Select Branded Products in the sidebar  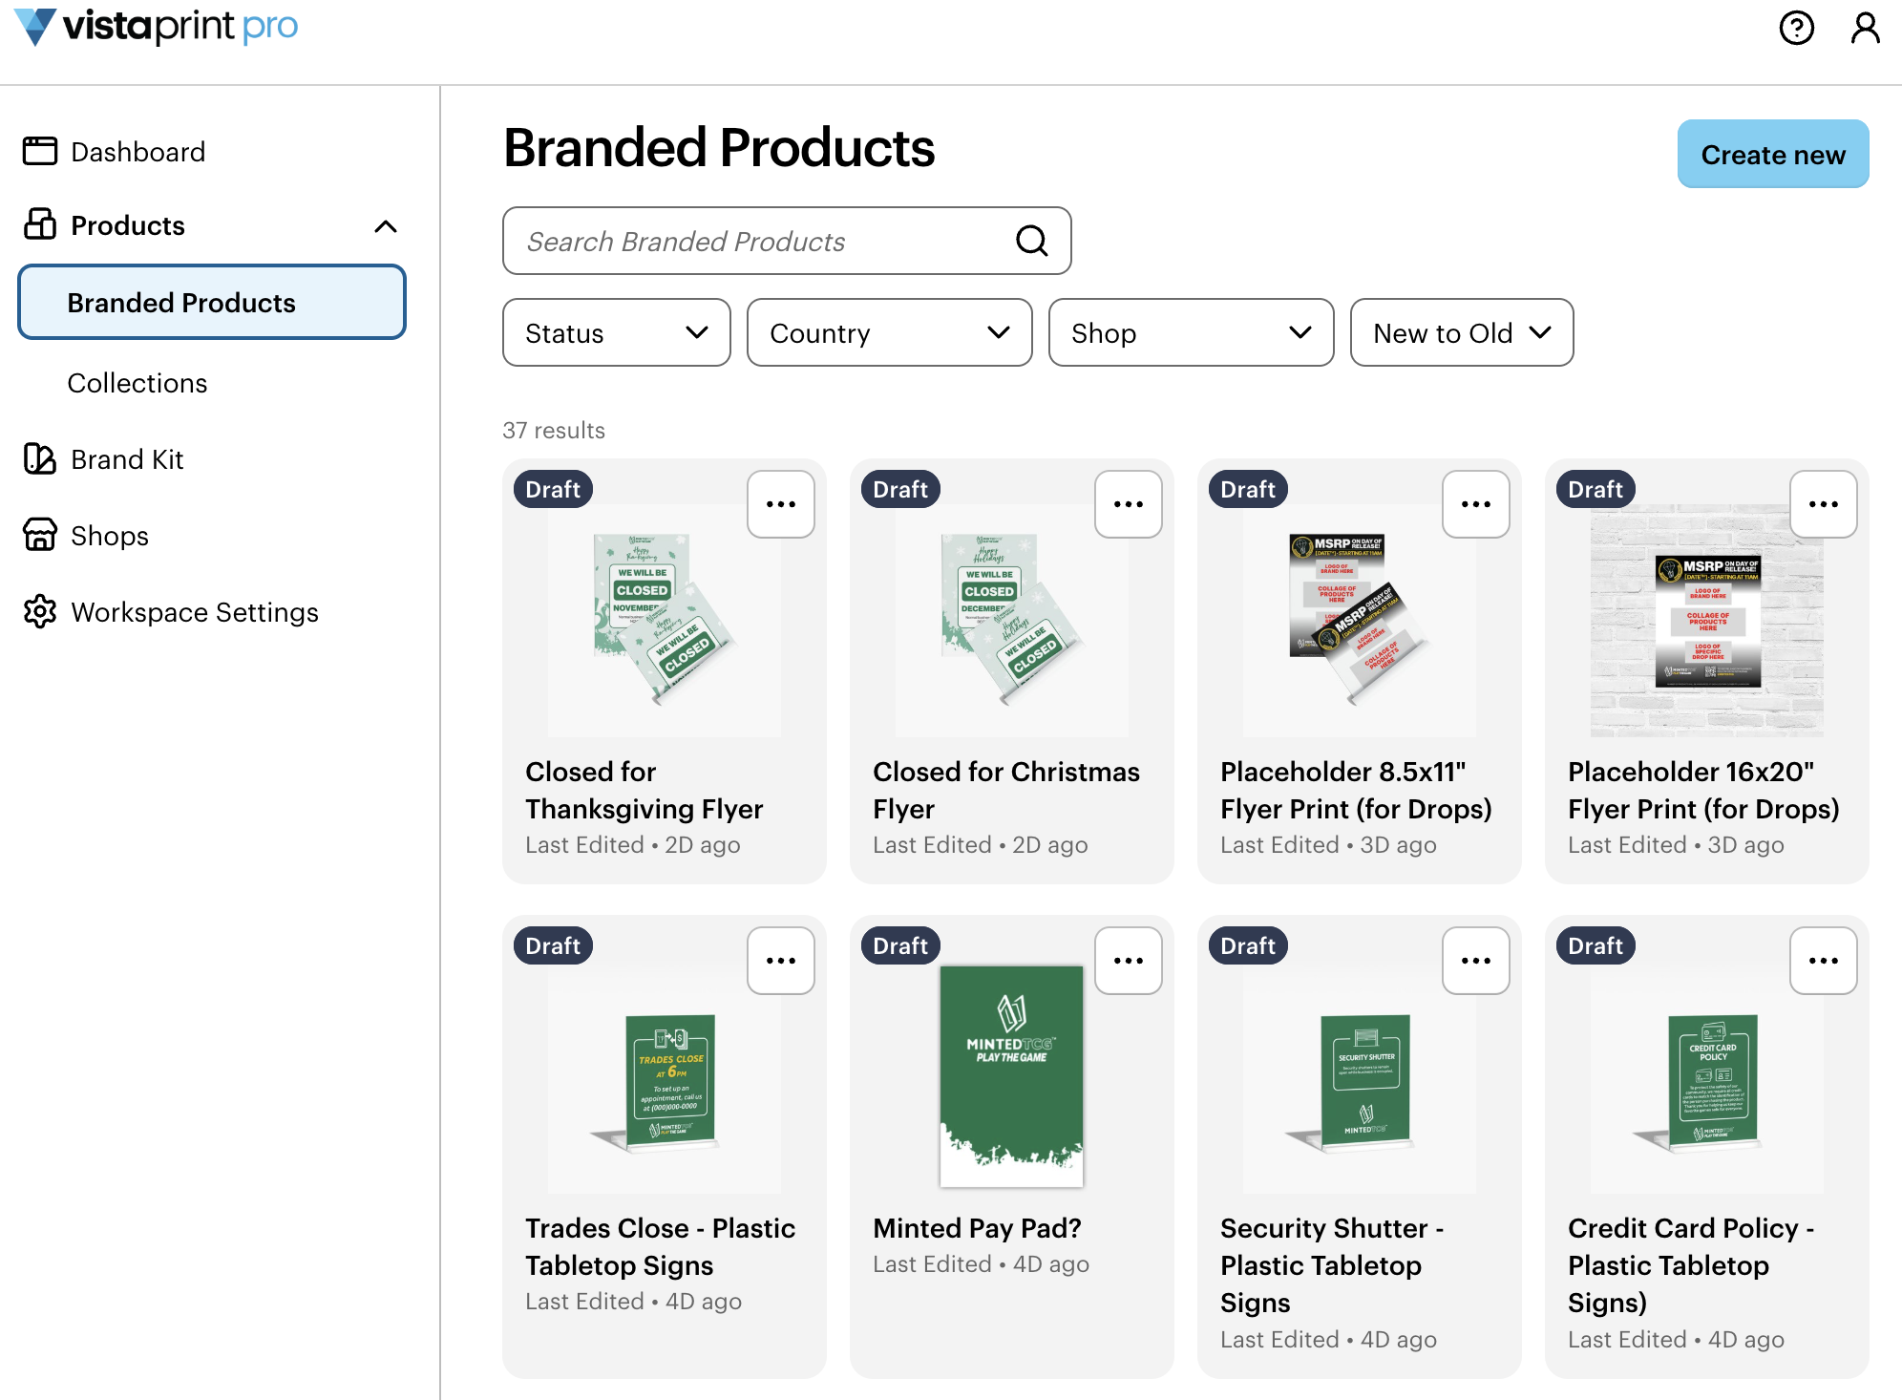pyautogui.click(x=212, y=303)
